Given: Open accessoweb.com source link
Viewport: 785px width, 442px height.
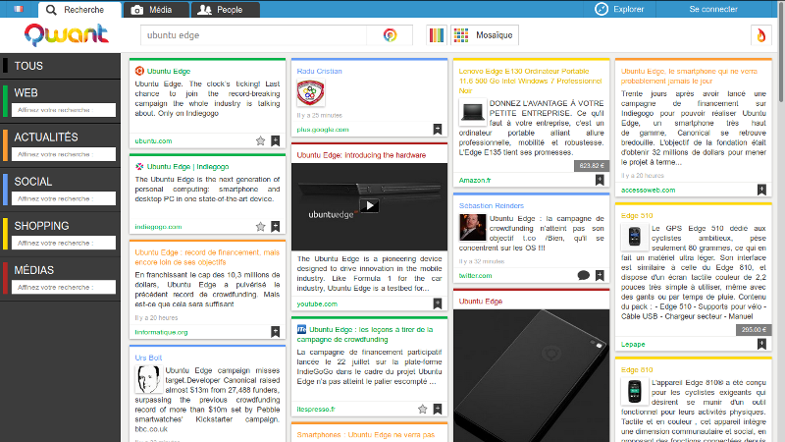Looking at the screenshot, I should coord(649,190).
